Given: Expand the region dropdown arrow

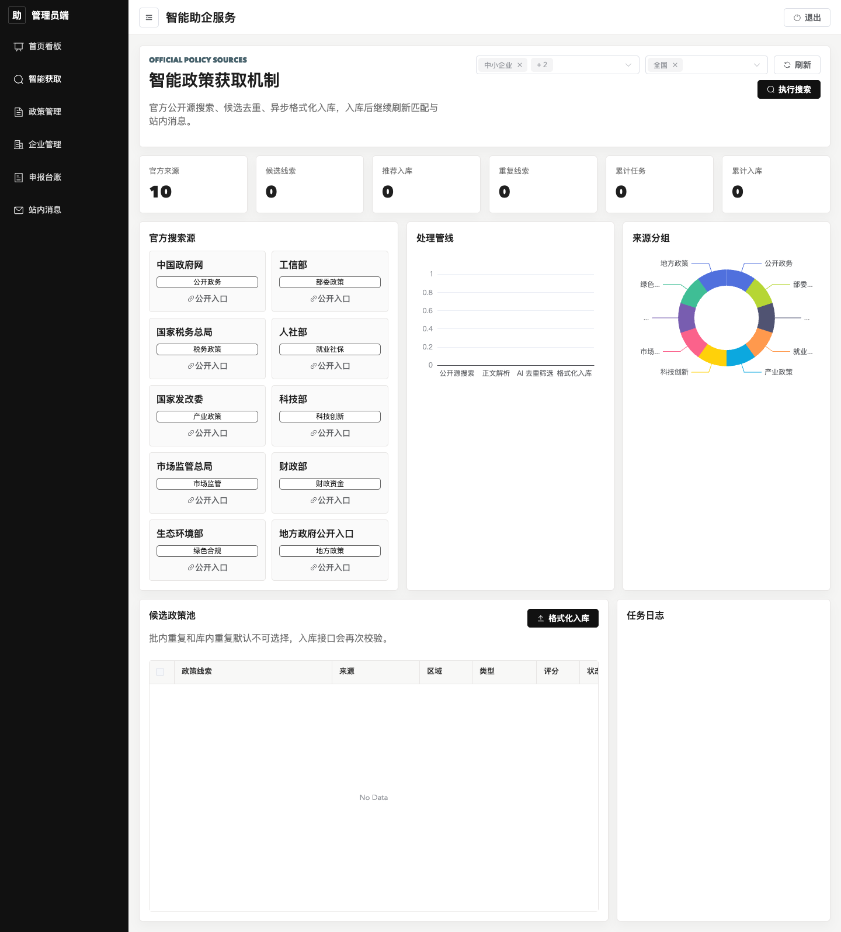Looking at the screenshot, I should 757,65.
